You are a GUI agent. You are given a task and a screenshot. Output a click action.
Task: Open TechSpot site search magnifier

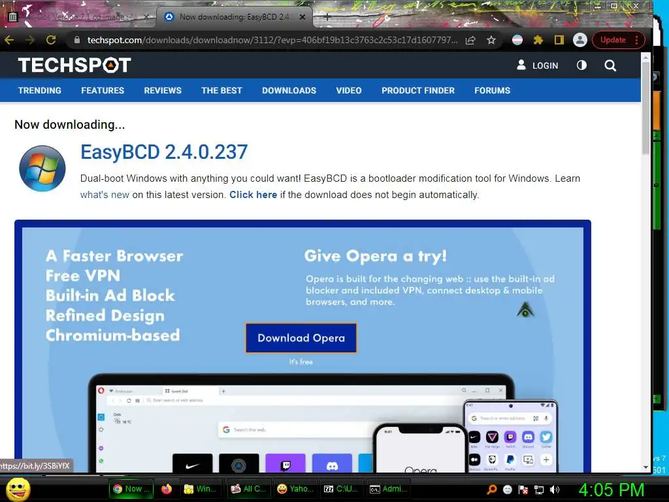tap(610, 65)
